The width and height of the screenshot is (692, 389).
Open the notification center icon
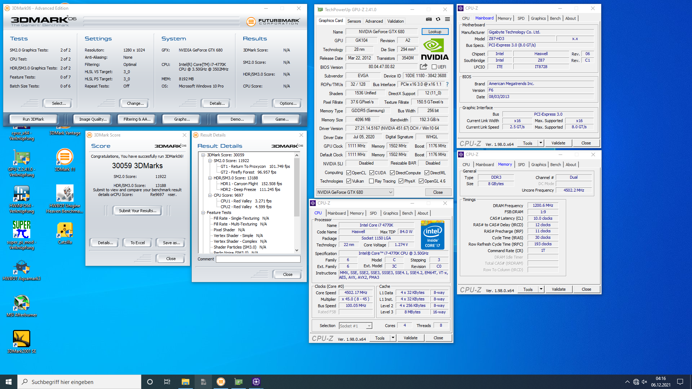680,382
